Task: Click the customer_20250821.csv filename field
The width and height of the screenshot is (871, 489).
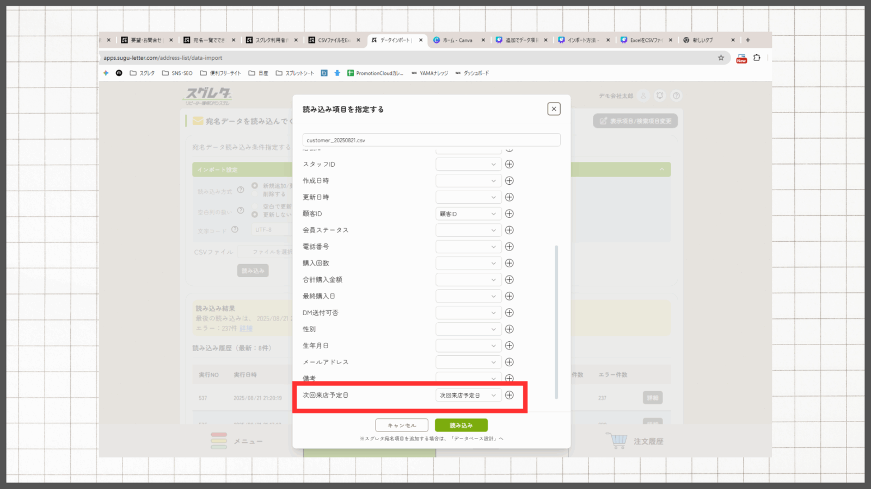Action: pos(431,140)
